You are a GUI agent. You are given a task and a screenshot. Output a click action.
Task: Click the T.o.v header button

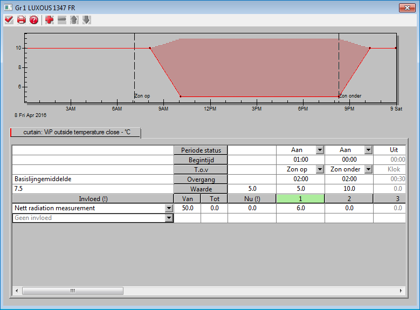201,170
